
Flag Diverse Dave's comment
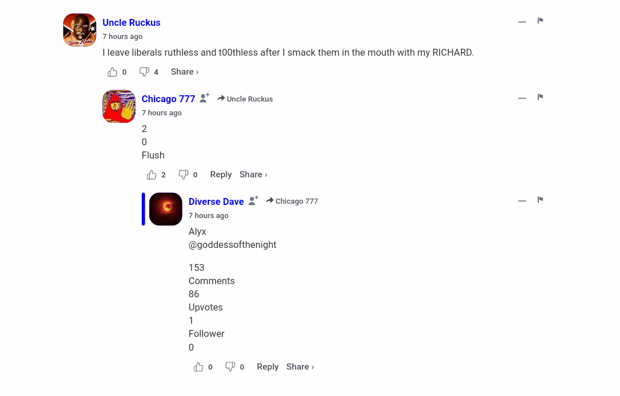point(540,200)
